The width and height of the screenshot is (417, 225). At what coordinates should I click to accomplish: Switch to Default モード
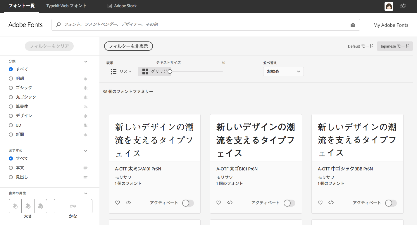[x=361, y=46]
